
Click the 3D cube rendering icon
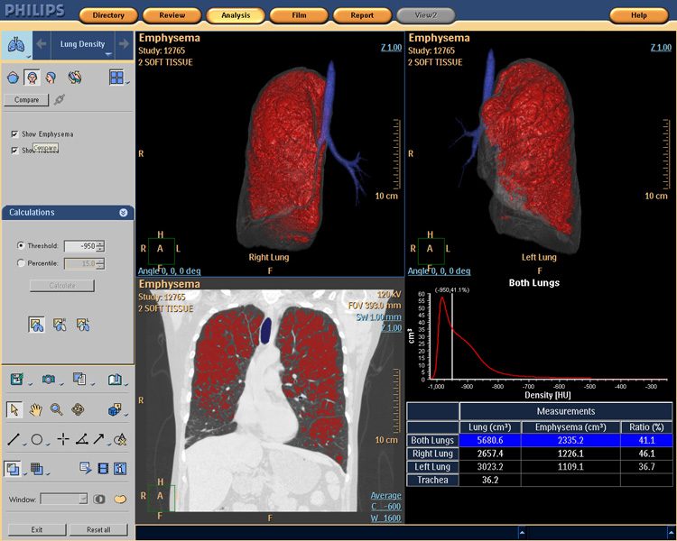pyautogui.click(x=115, y=409)
